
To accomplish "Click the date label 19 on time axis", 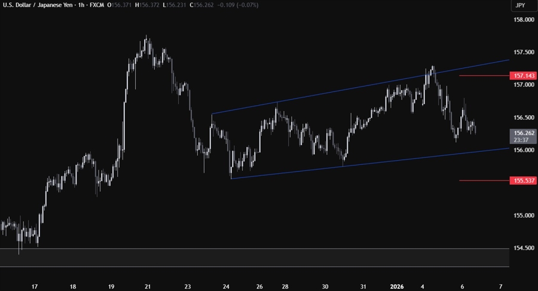I will 111,287.
